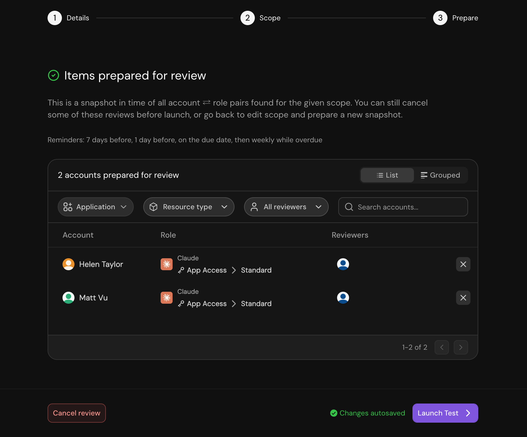
Task: Click the magnifier icon in the search box
Action: click(x=349, y=207)
